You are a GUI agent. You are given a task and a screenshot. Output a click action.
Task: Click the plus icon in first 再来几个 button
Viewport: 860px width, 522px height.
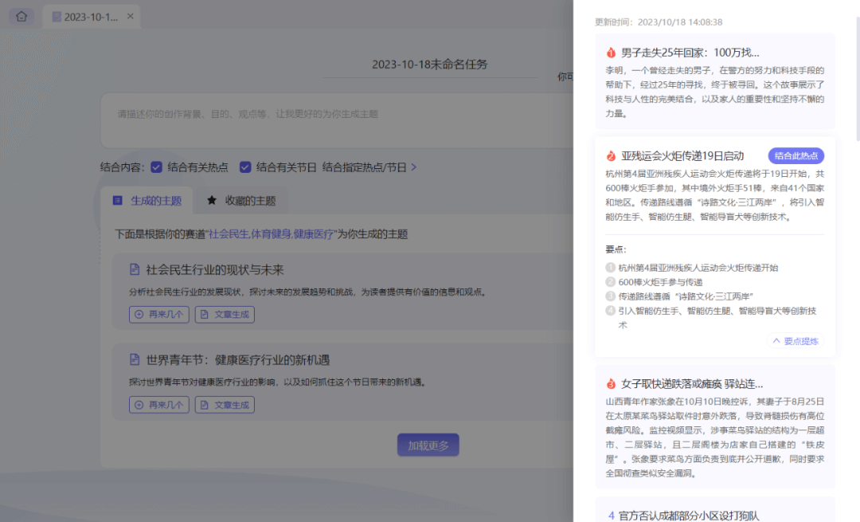coord(139,315)
